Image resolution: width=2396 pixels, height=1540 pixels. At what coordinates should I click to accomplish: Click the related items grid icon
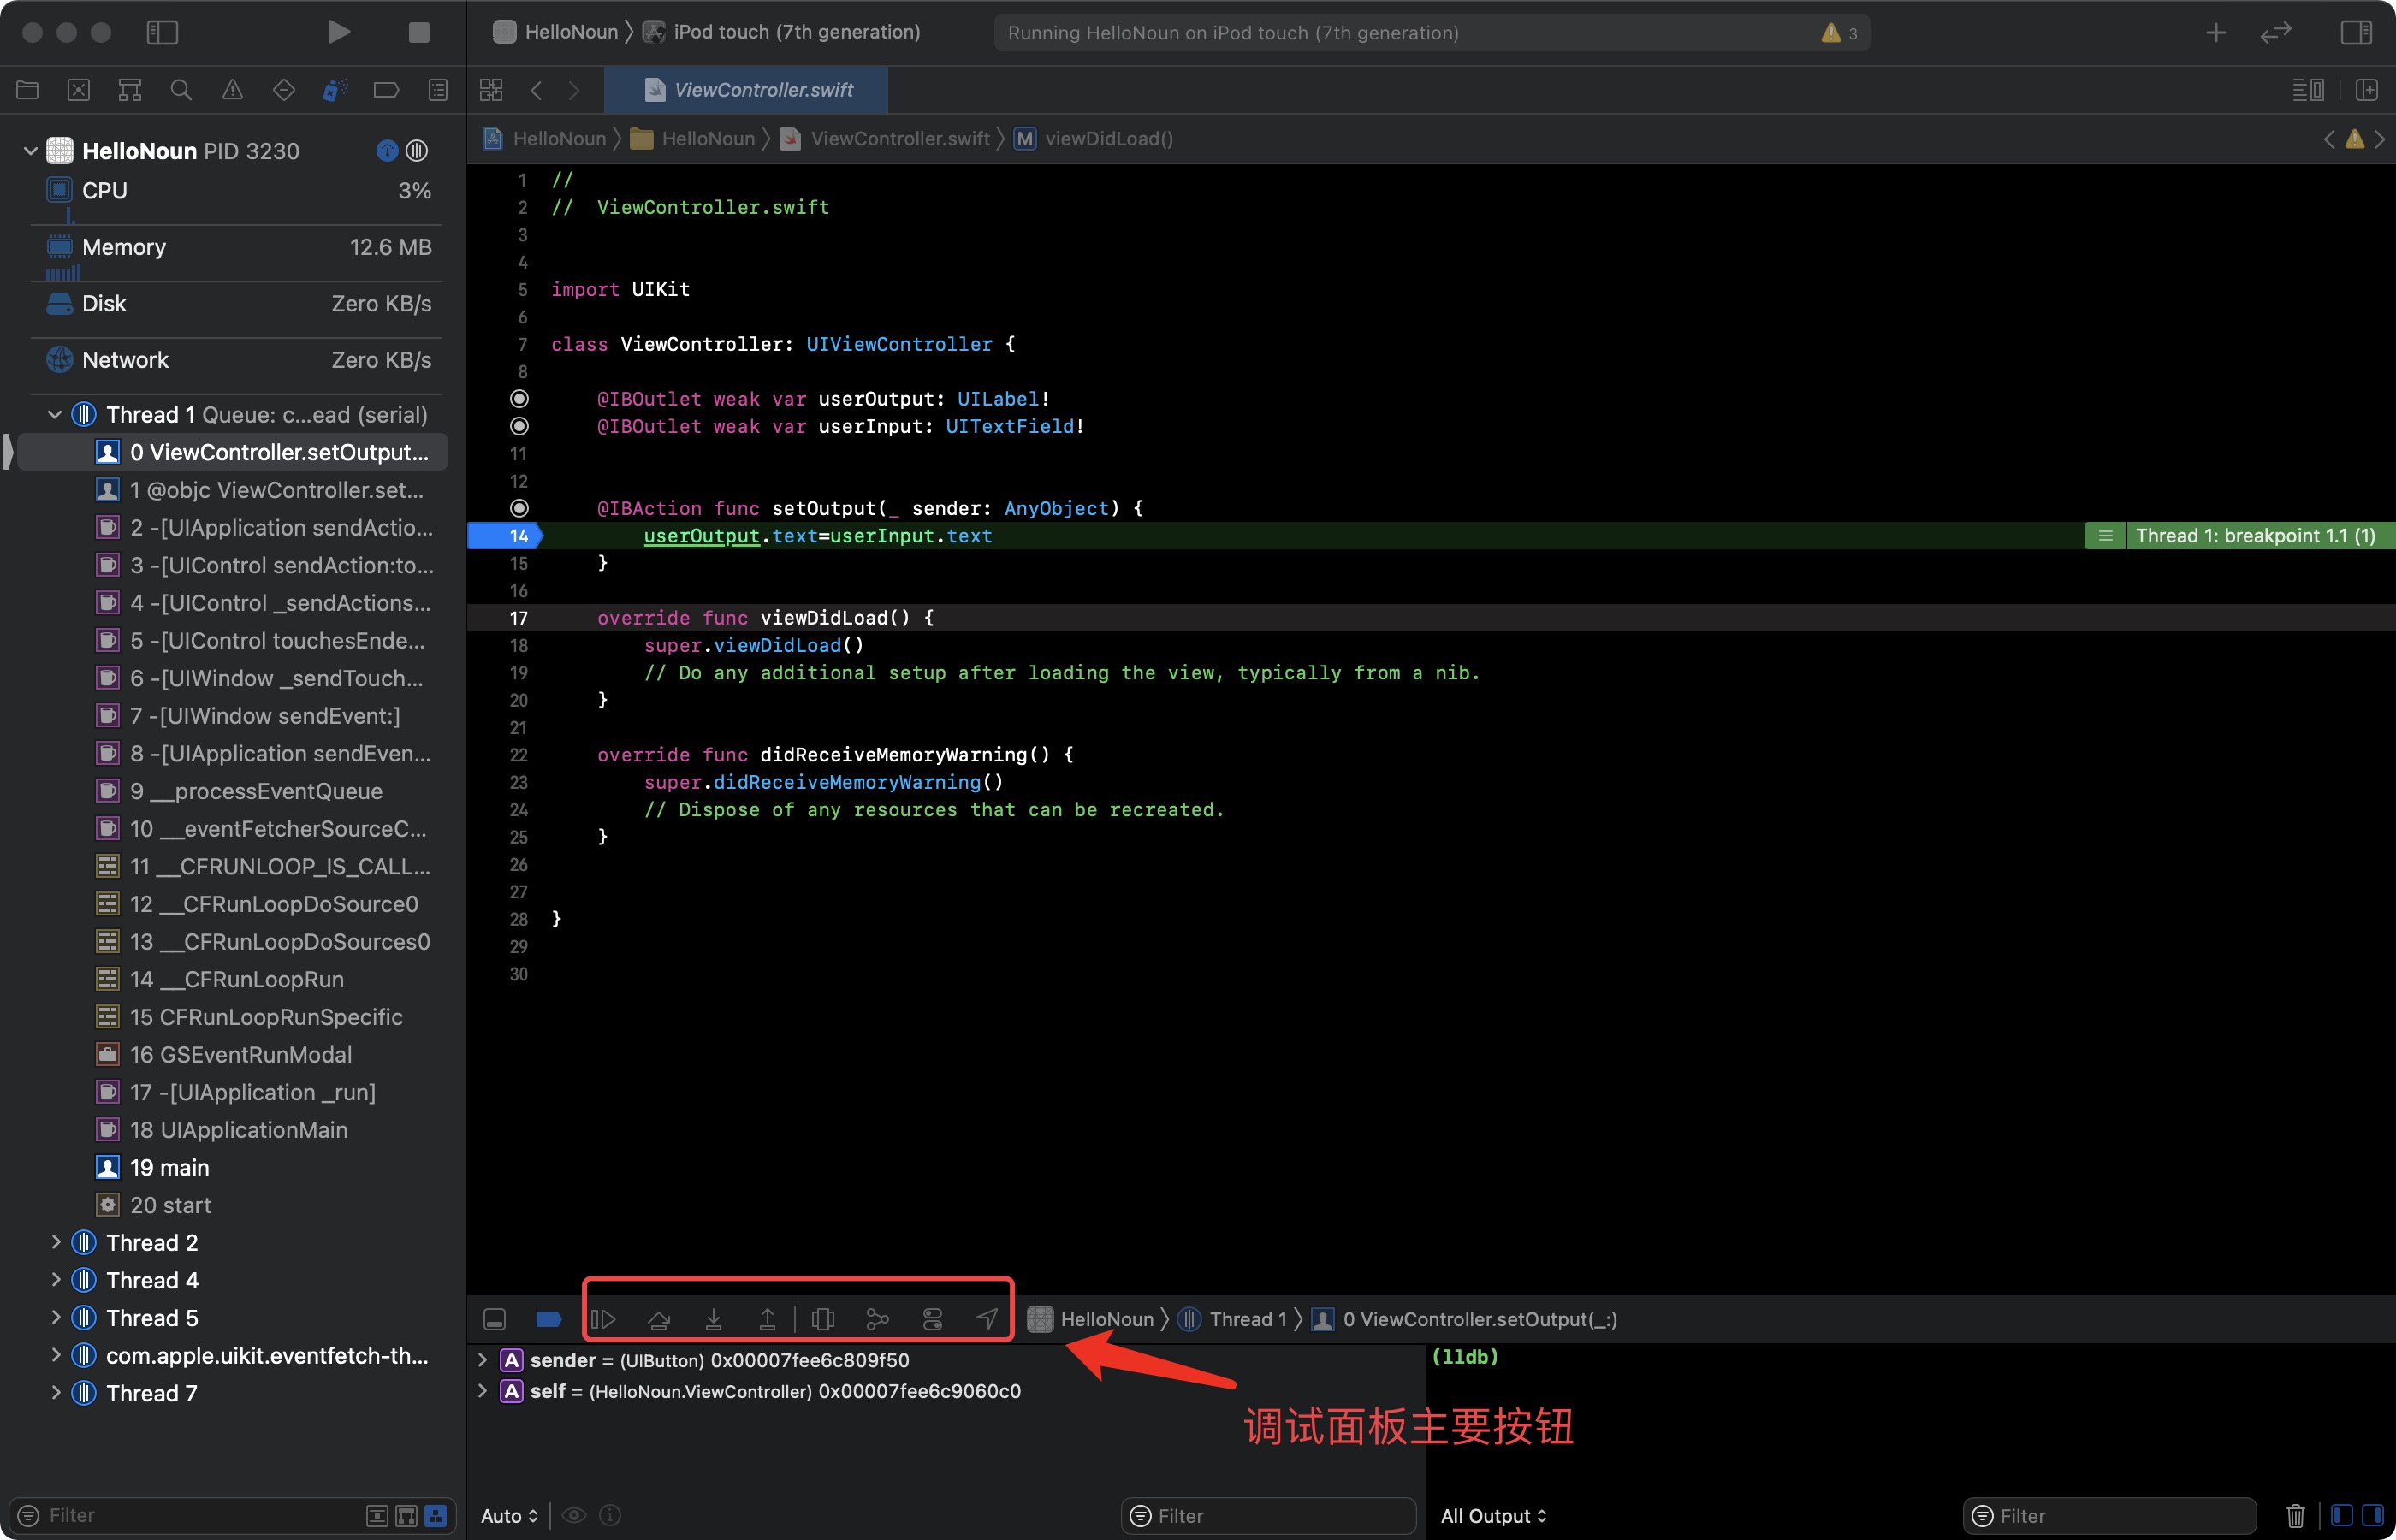pos(491,90)
